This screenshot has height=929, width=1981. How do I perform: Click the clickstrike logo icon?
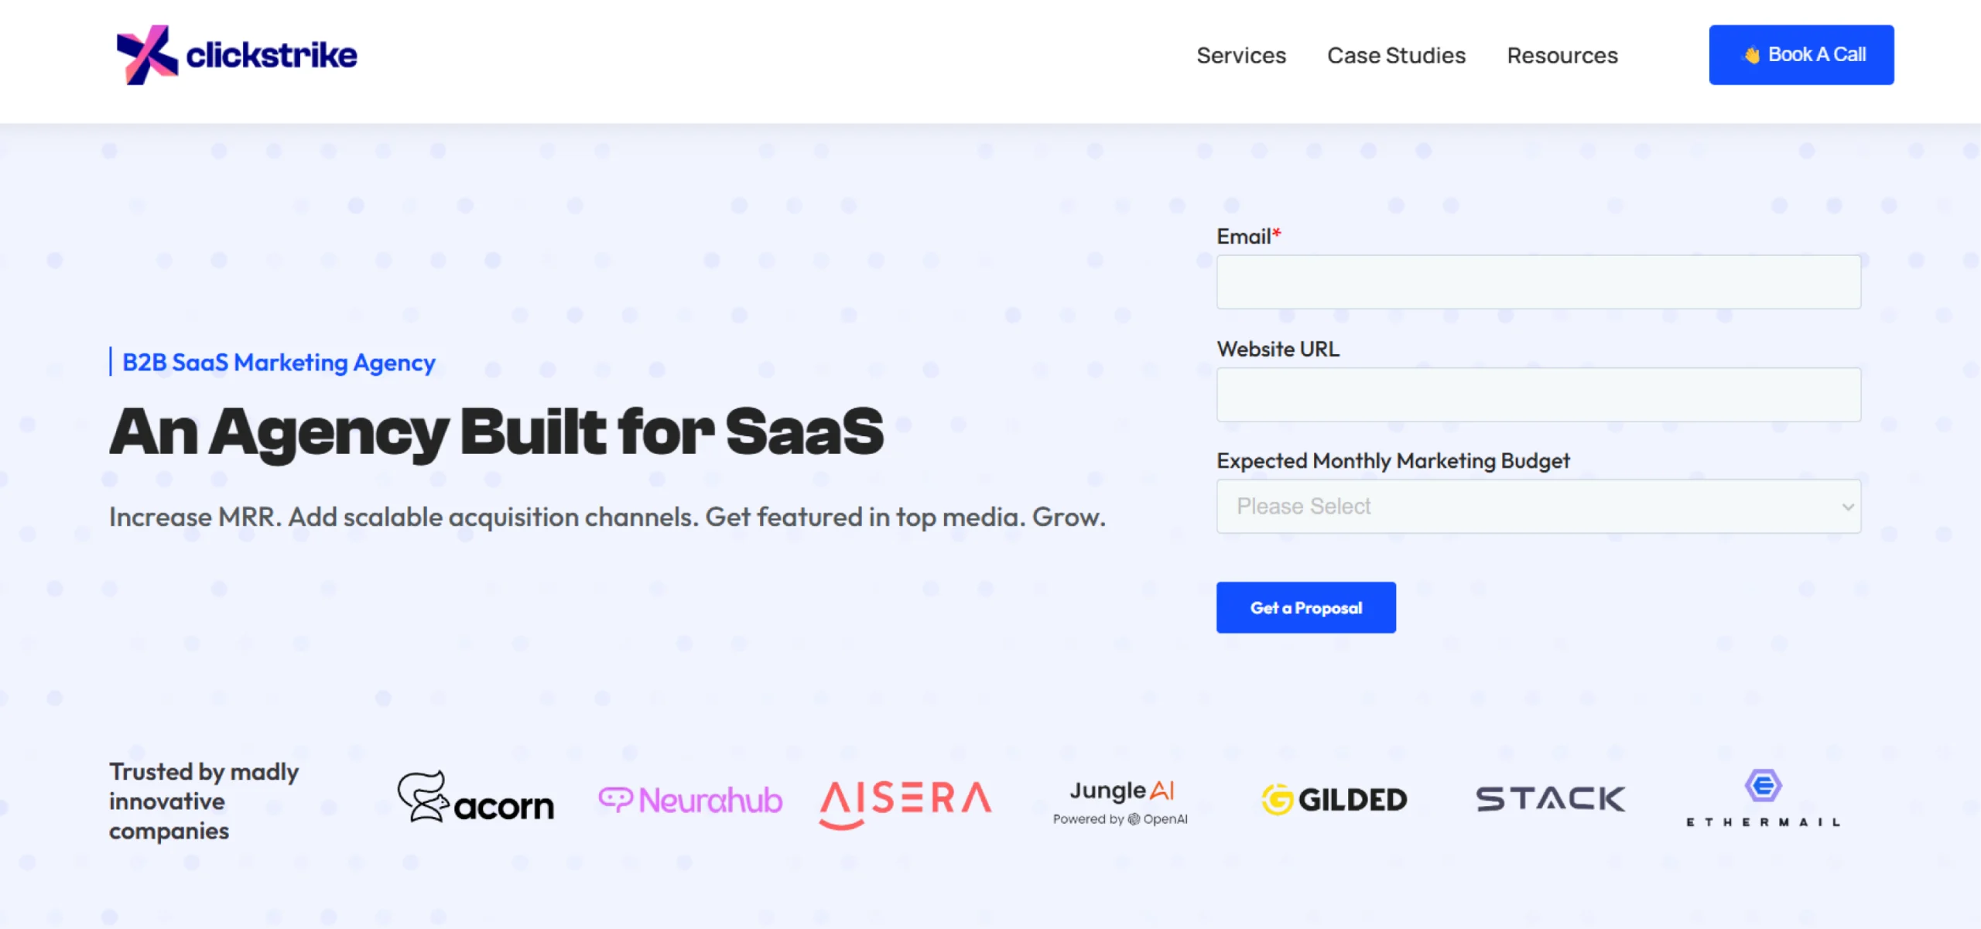(147, 55)
